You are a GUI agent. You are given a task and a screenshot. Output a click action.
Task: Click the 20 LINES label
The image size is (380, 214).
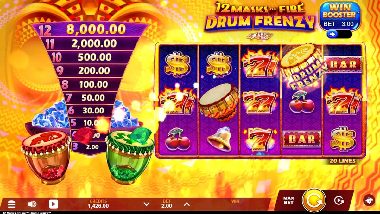[342, 161]
